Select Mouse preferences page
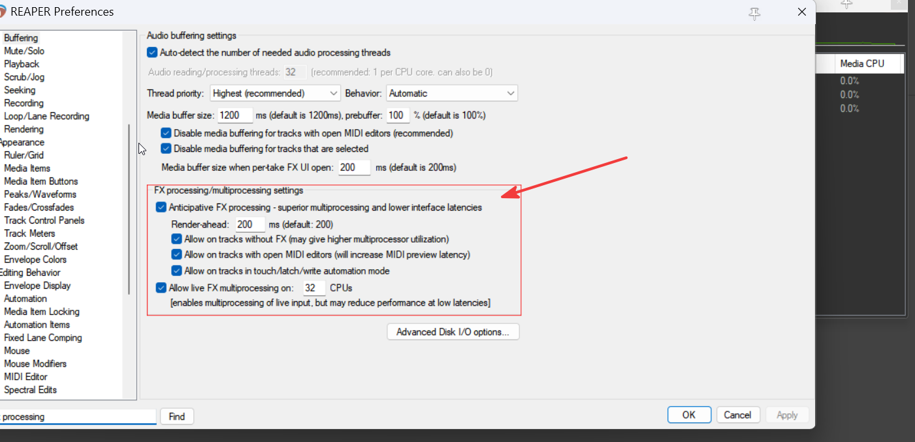 coord(16,351)
